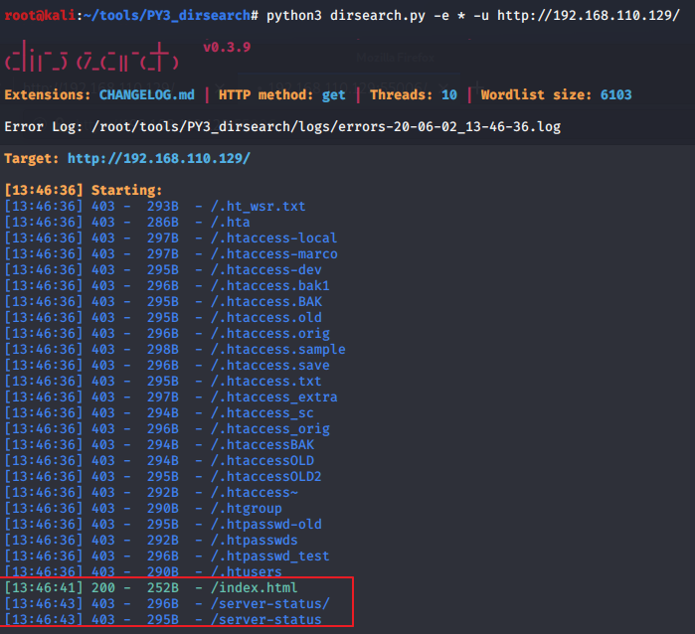
Task: Click the Wordlist size value 6103
Action: [x=616, y=94]
